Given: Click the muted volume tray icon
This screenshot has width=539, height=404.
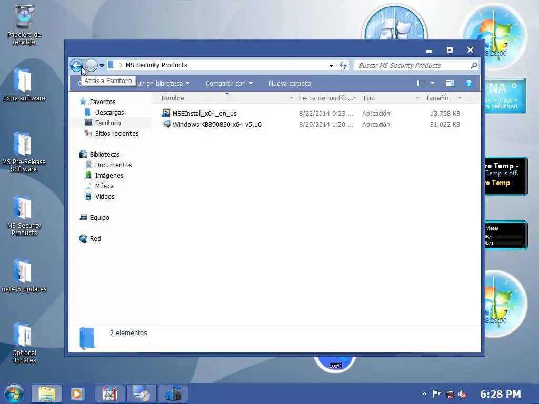Looking at the screenshot, I should pyautogui.click(x=462, y=395).
